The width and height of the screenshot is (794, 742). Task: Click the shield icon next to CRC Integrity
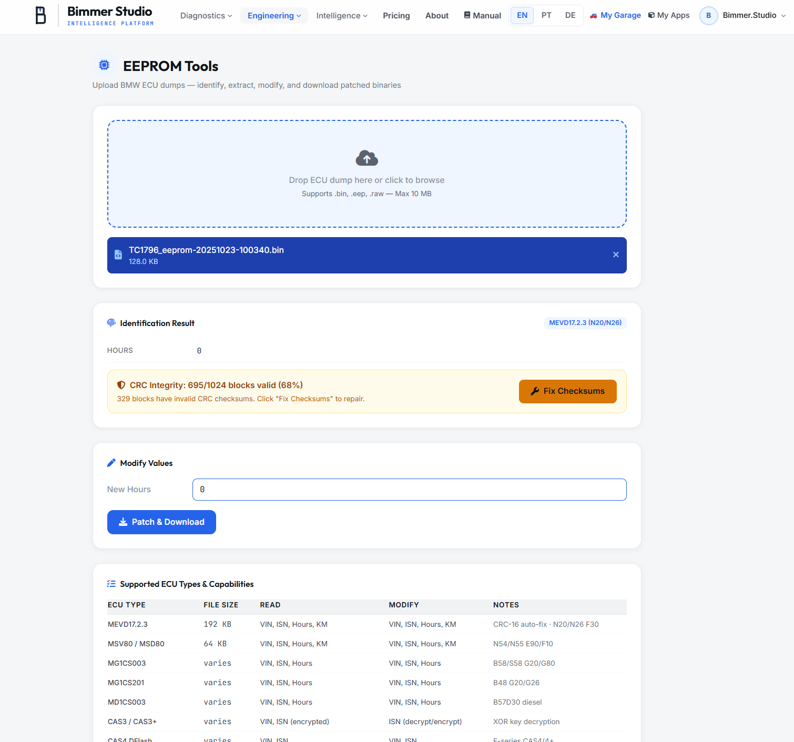click(x=121, y=385)
